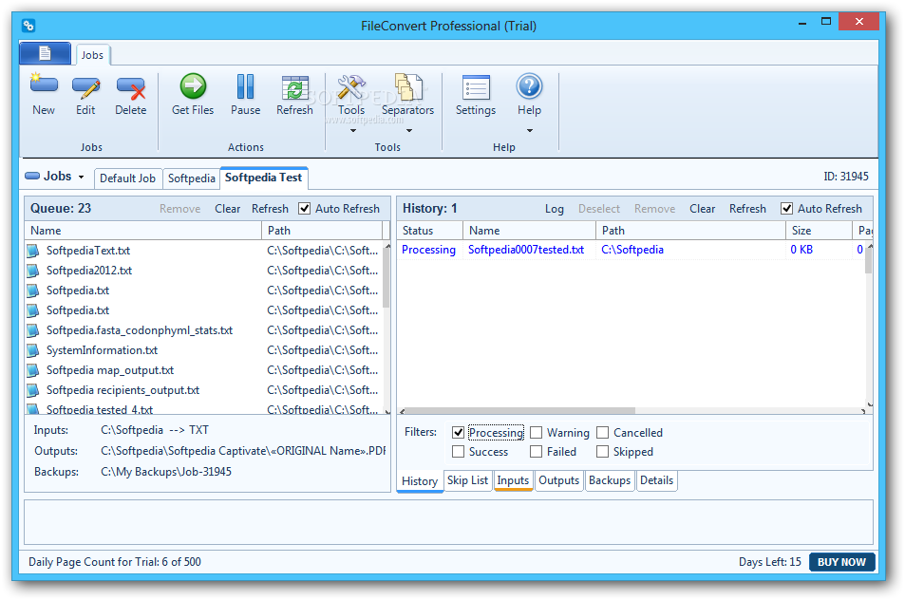Select the History bottom tab

tap(420, 480)
